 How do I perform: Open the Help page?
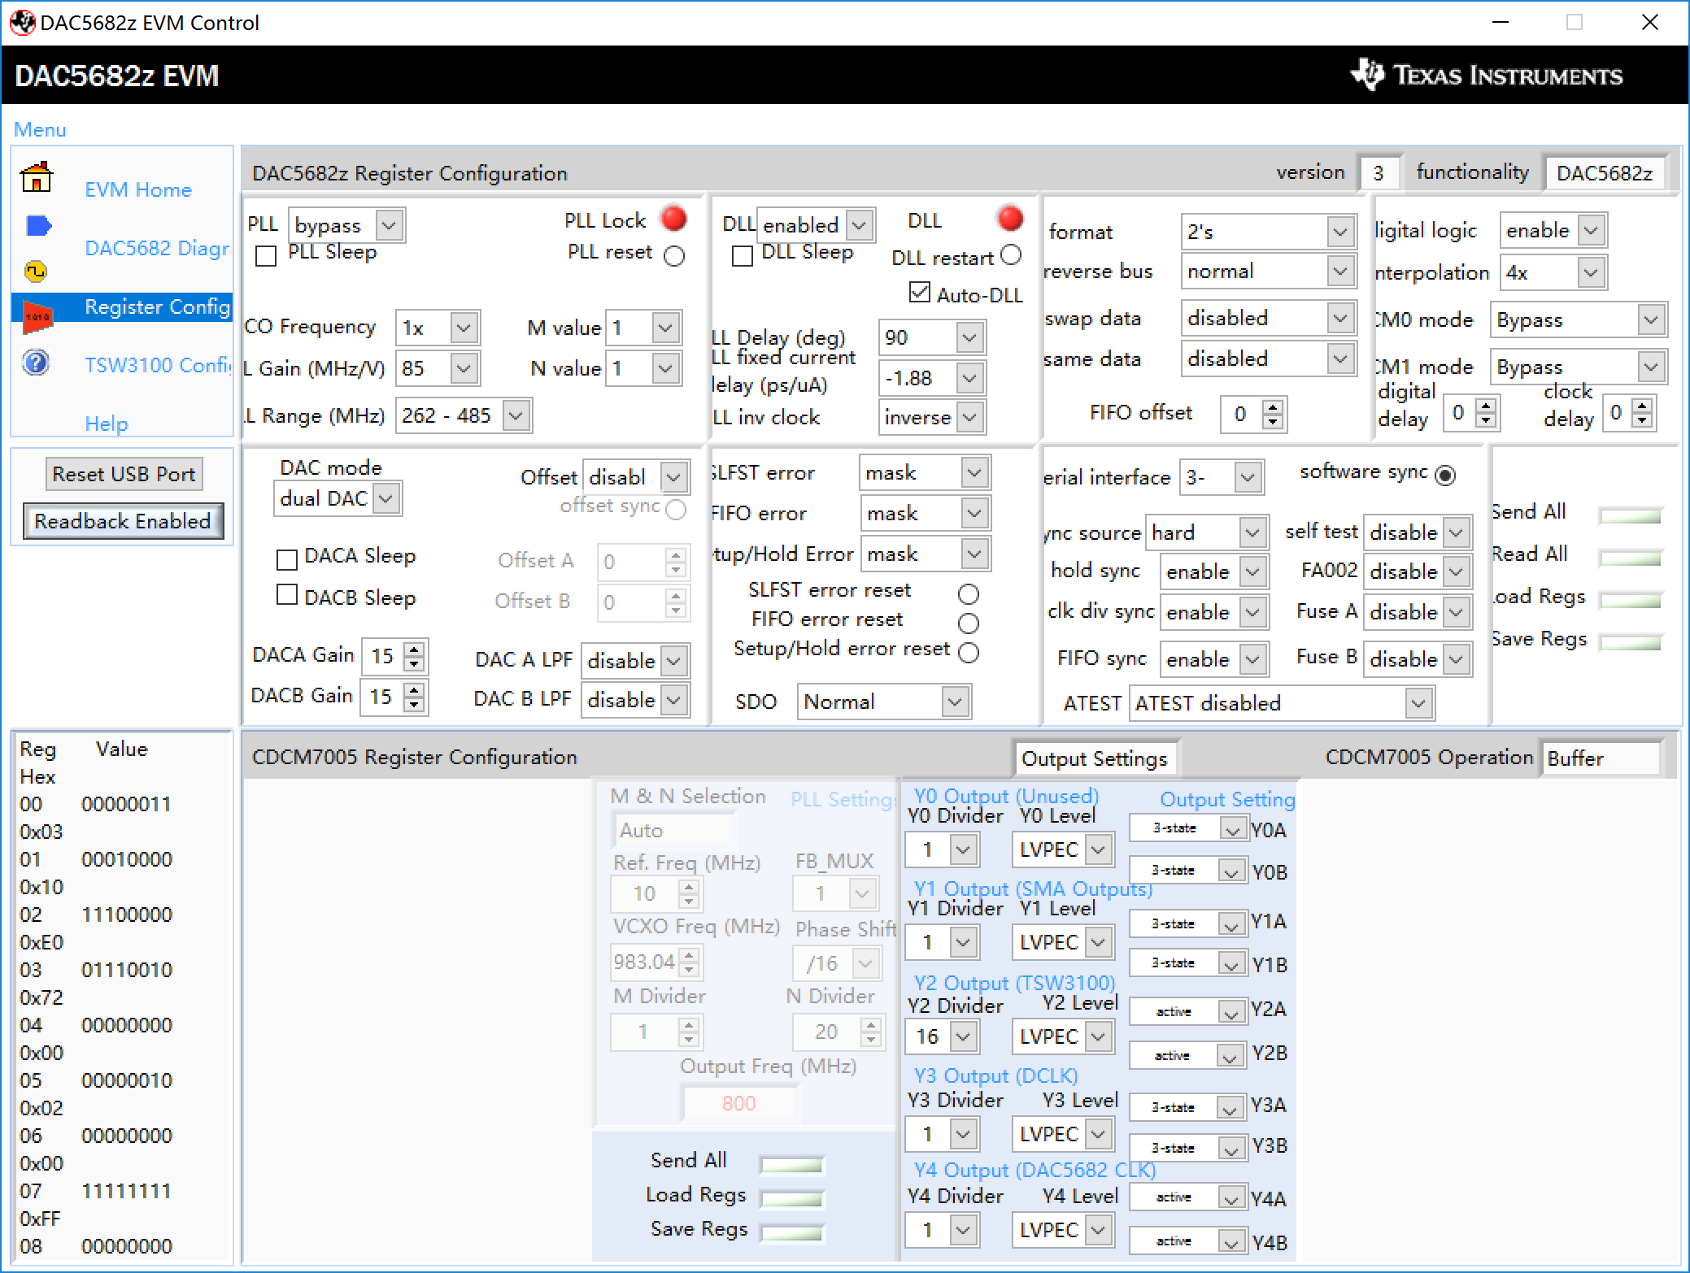point(107,424)
